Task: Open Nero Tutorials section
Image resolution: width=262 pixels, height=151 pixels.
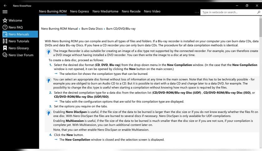Action: (x=20, y=41)
